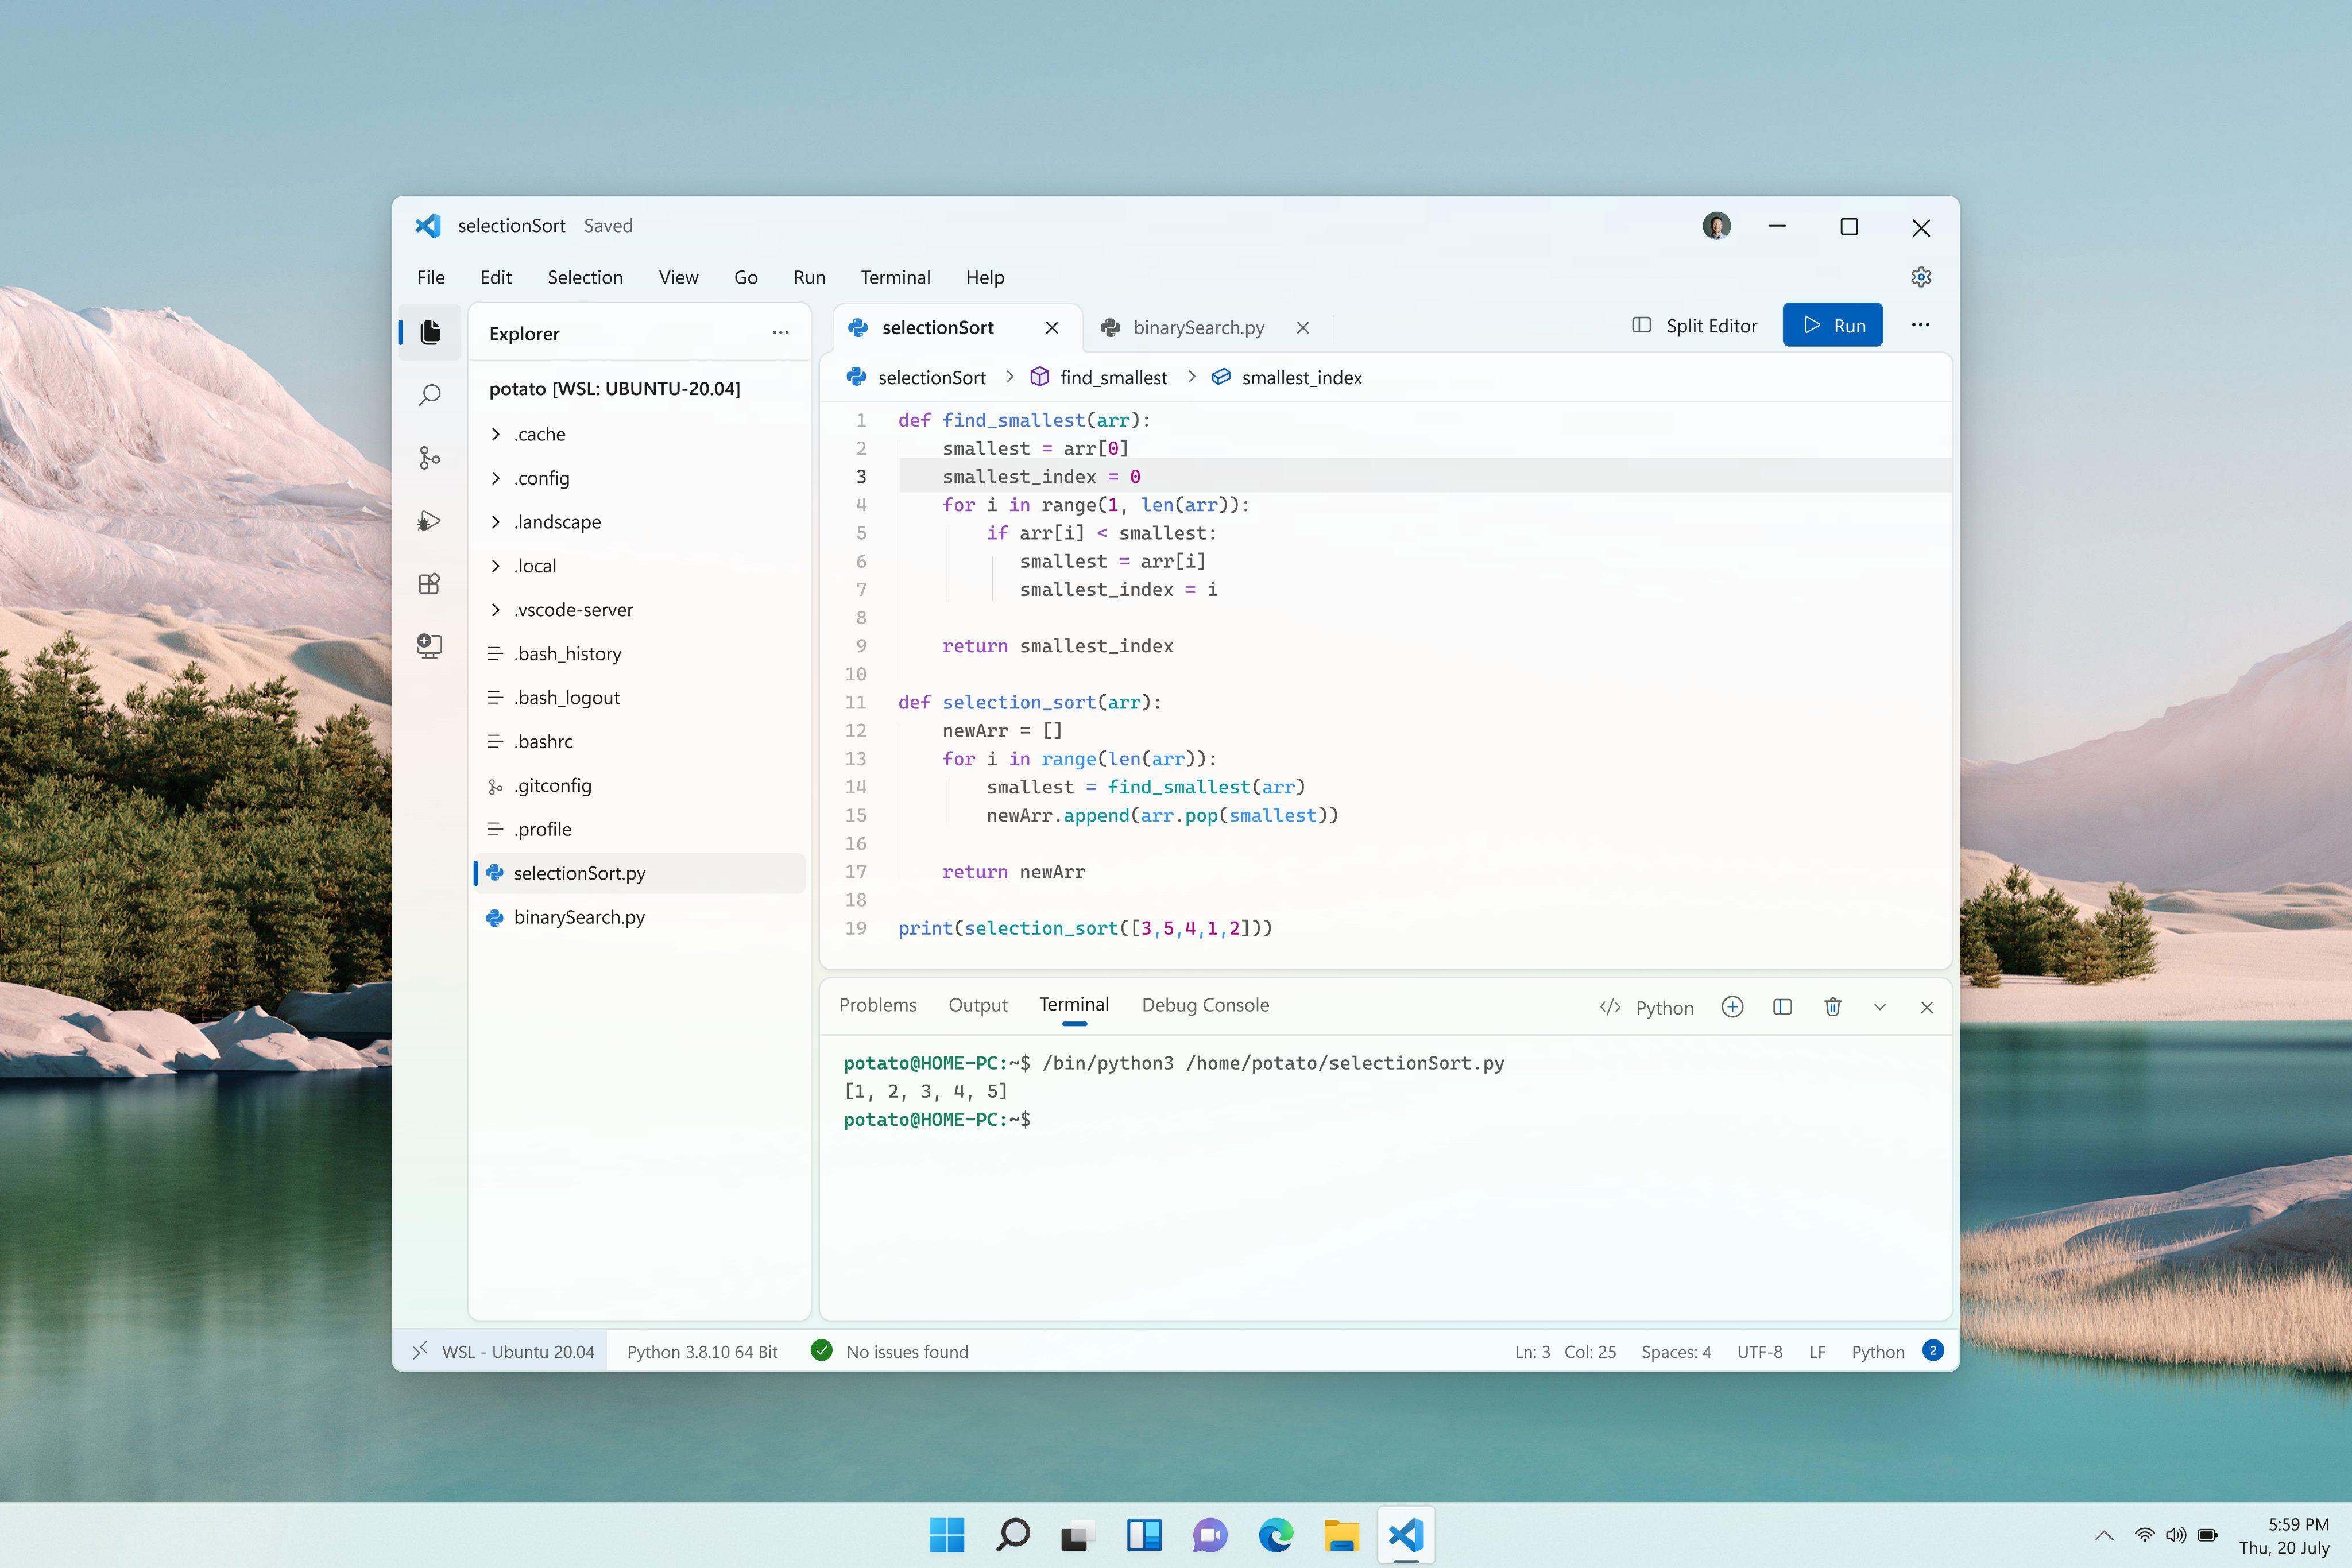Screen dimensions: 2352x1568
Task: Open the Search view in the activity bar
Action: [430, 395]
